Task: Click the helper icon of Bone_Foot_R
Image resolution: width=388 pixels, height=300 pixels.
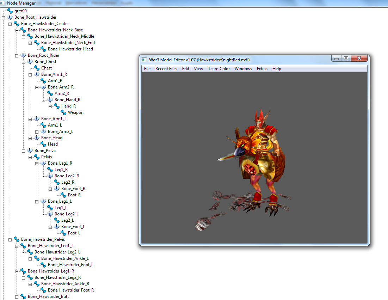Action: point(57,189)
